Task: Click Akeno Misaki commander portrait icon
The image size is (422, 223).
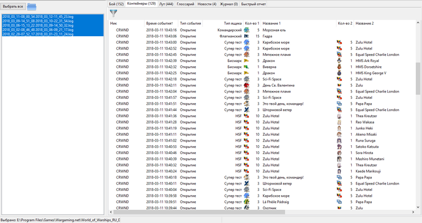Action: [339, 134]
